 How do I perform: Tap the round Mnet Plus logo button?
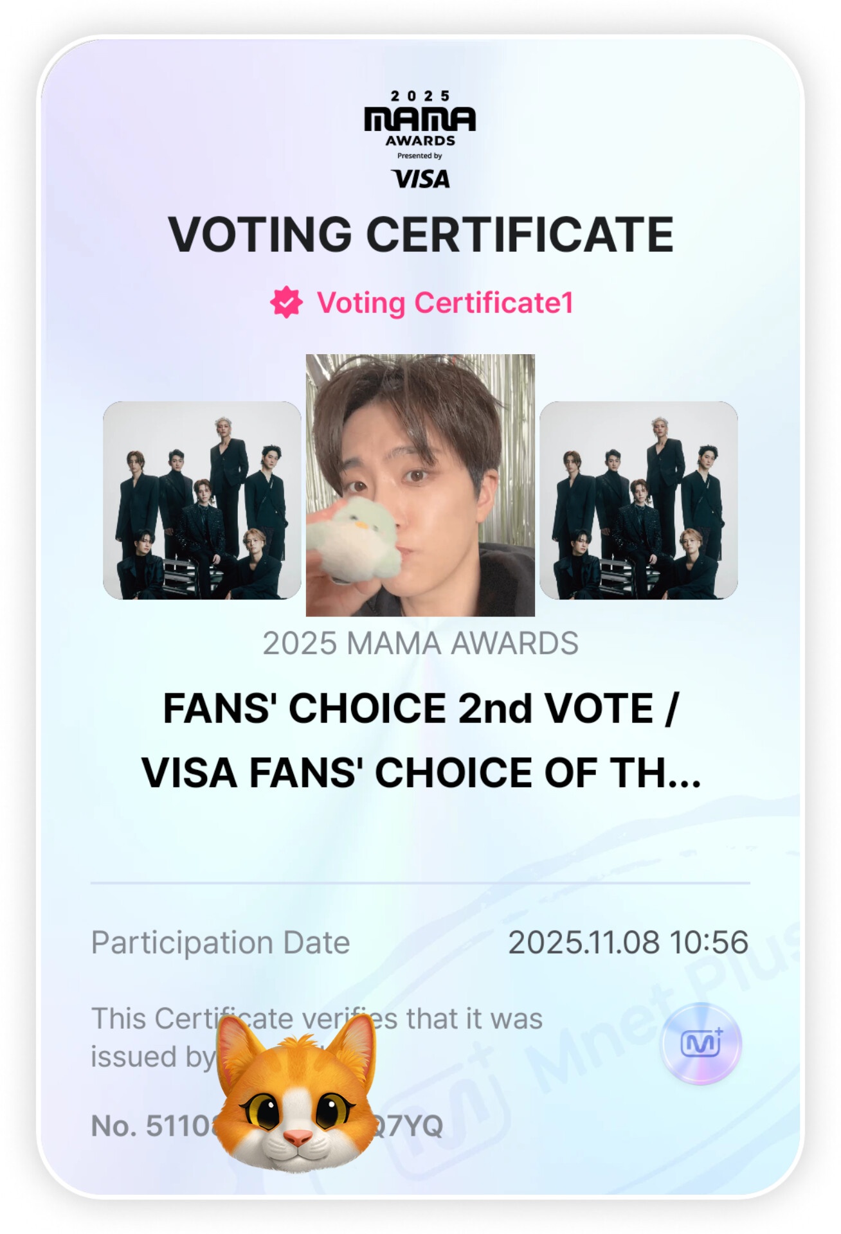pyautogui.click(x=701, y=1044)
